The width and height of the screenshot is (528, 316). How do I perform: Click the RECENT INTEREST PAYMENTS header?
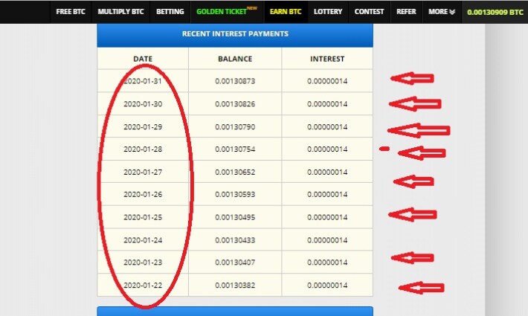[x=235, y=33]
